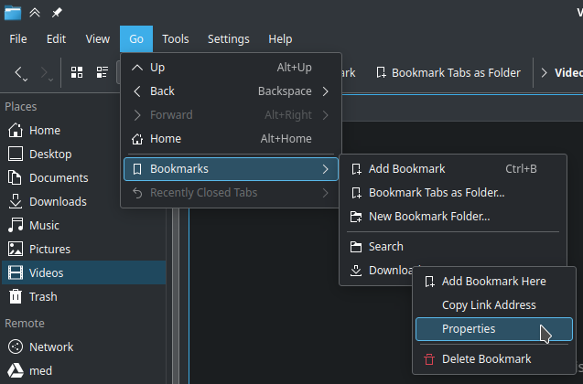The image size is (583, 384).
Task: Click Bookmark Tabs as Folder toolbar button
Action: pyautogui.click(x=448, y=73)
